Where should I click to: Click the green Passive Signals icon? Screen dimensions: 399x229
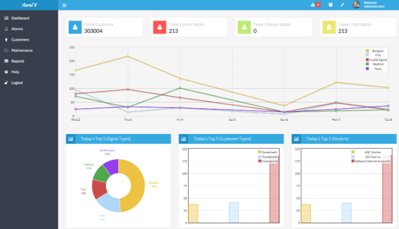(x=244, y=27)
